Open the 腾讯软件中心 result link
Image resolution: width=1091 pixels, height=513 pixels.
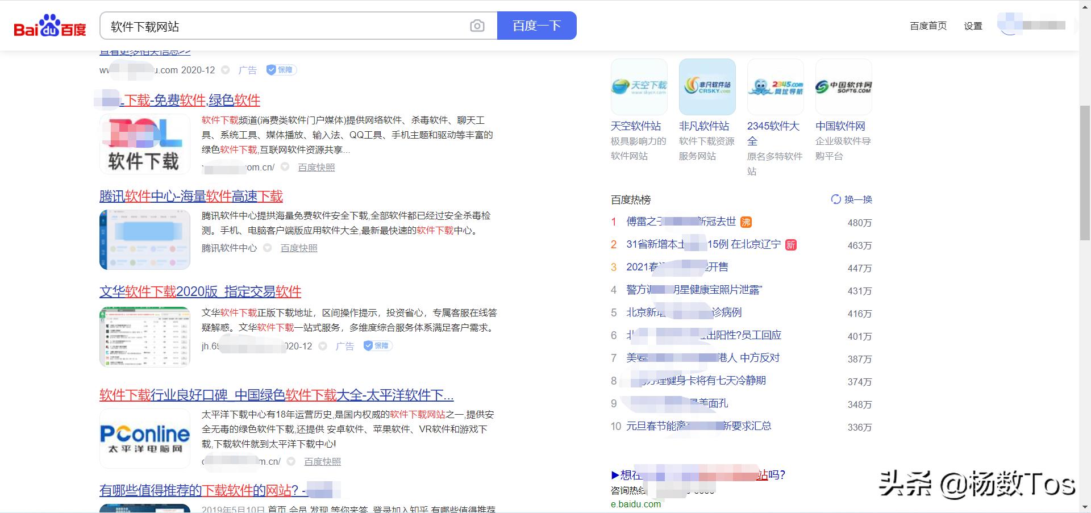pyautogui.click(x=191, y=196)
